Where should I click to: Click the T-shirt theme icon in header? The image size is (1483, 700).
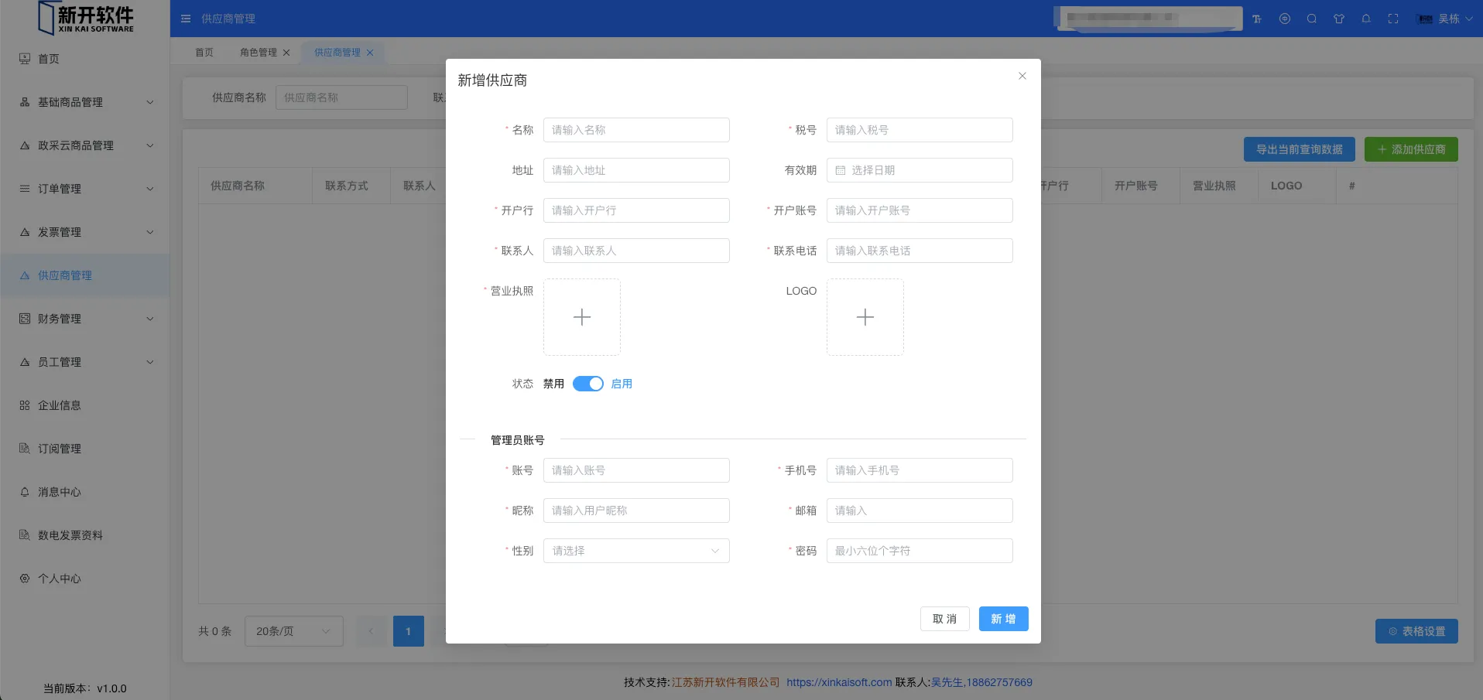click(1339, 19)
